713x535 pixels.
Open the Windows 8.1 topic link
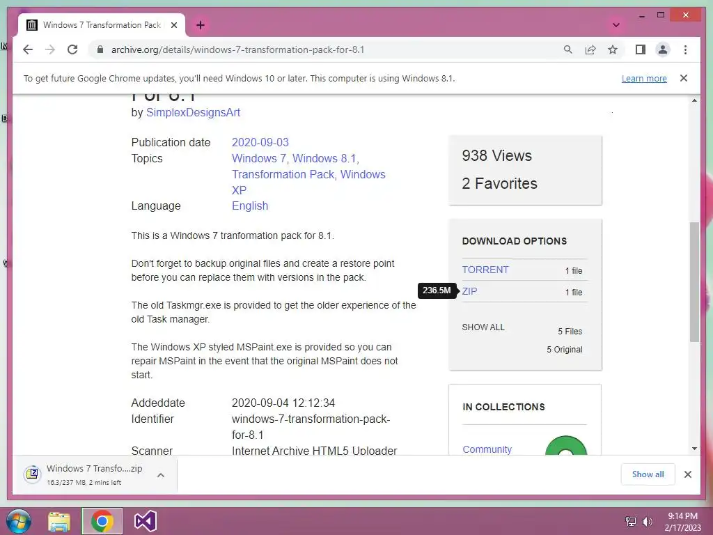coord(324,158)
